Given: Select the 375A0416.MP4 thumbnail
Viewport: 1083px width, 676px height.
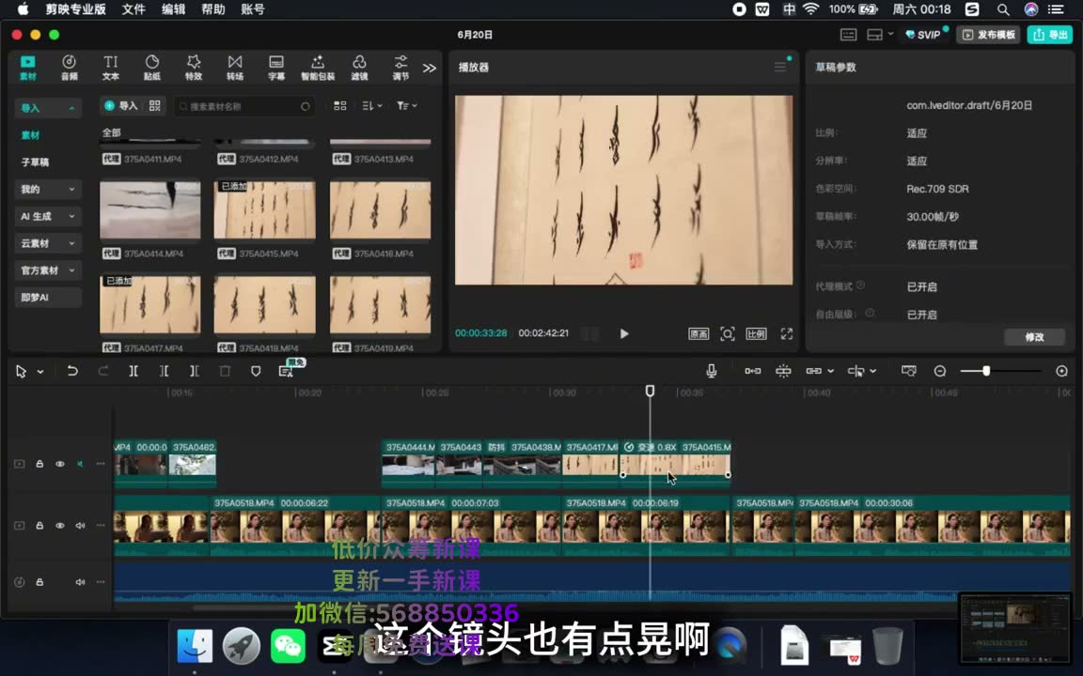Looking at the screenshot, I should point(381,209).
